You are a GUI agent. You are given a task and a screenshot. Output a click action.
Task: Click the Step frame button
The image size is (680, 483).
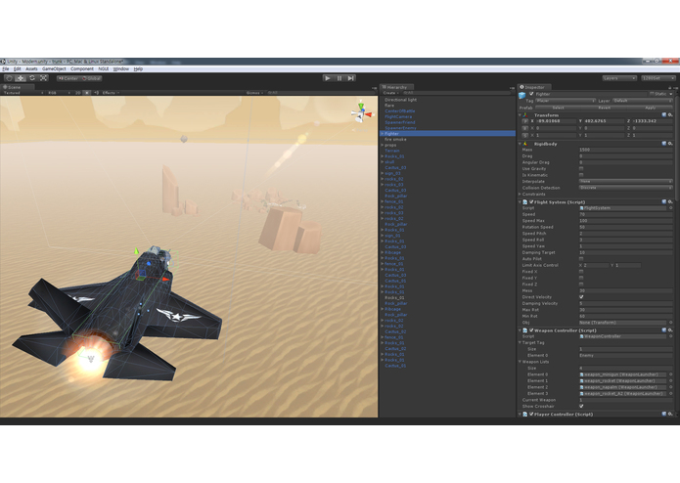[x=351, y=78]
